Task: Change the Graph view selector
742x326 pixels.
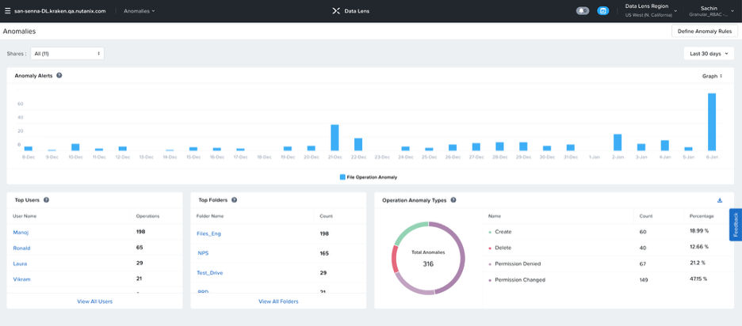Action: [711, 76]
